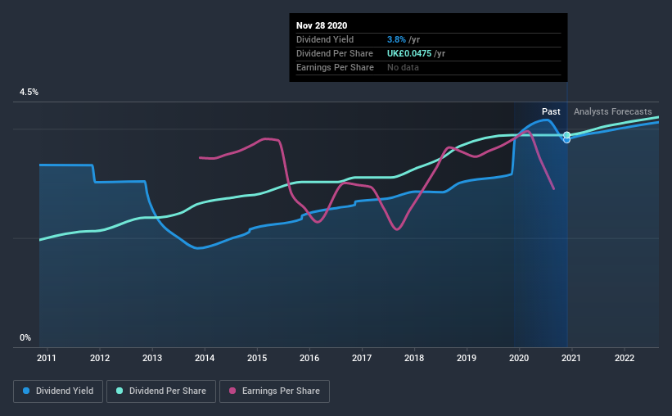Click the 2016 x-axis label
This screenshot has height=416, width=672.
pyautogui.click(x=309, y=358)
